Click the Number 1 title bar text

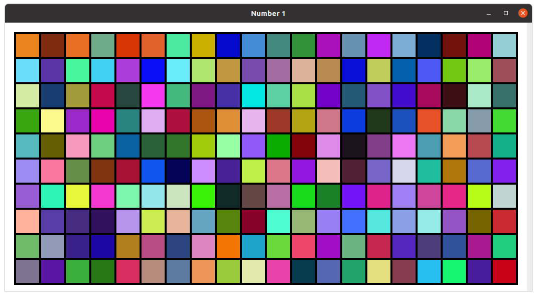pyautogui.click(x=268, y=14)
